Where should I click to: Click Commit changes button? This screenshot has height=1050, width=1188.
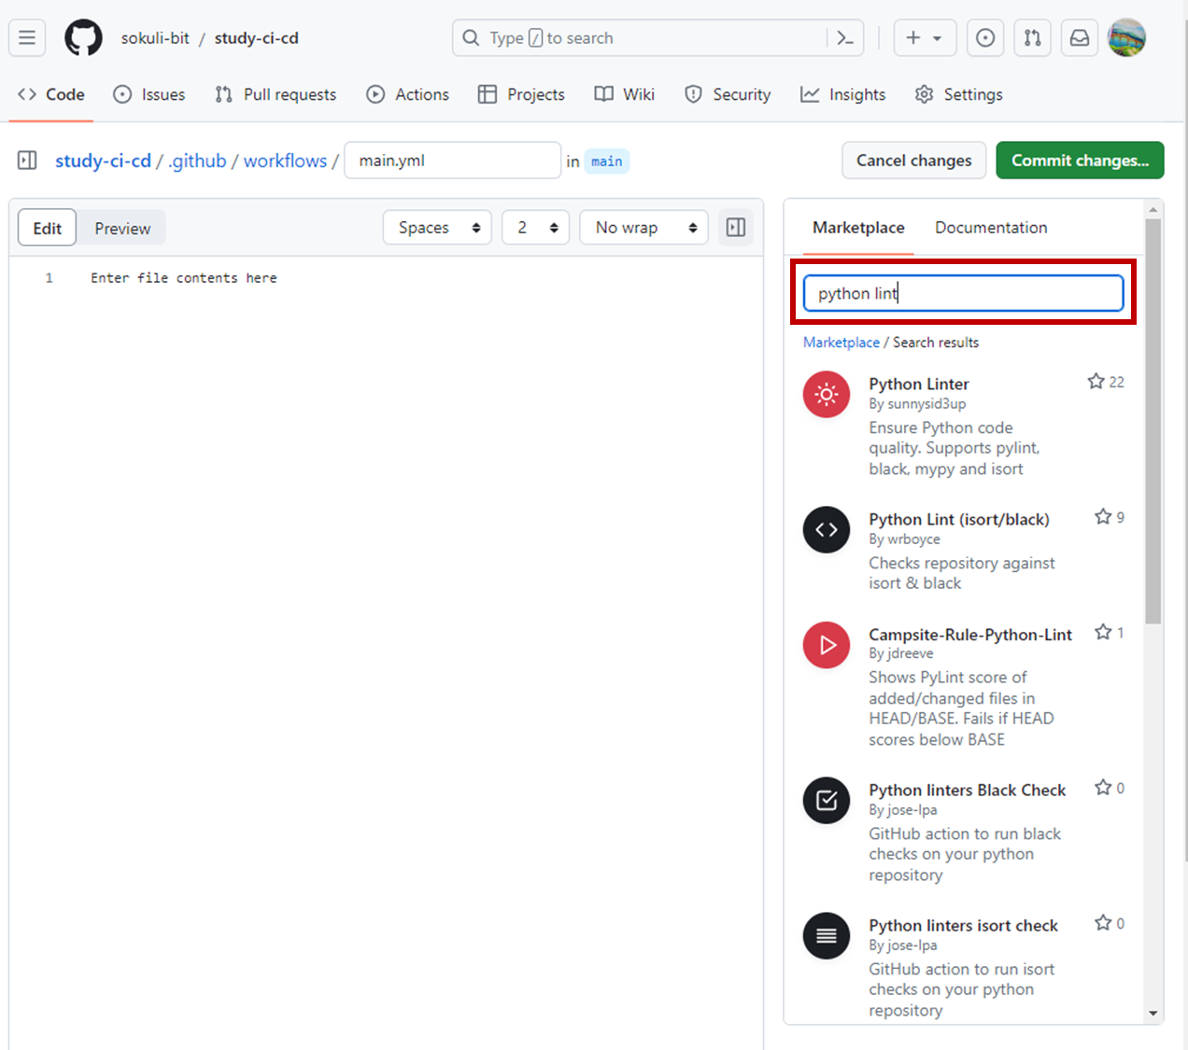coord(1080,161)
